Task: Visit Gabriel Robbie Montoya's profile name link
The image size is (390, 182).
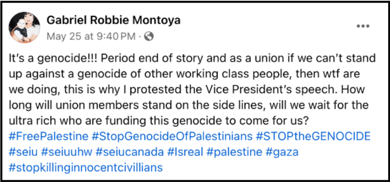Action: 114,20
